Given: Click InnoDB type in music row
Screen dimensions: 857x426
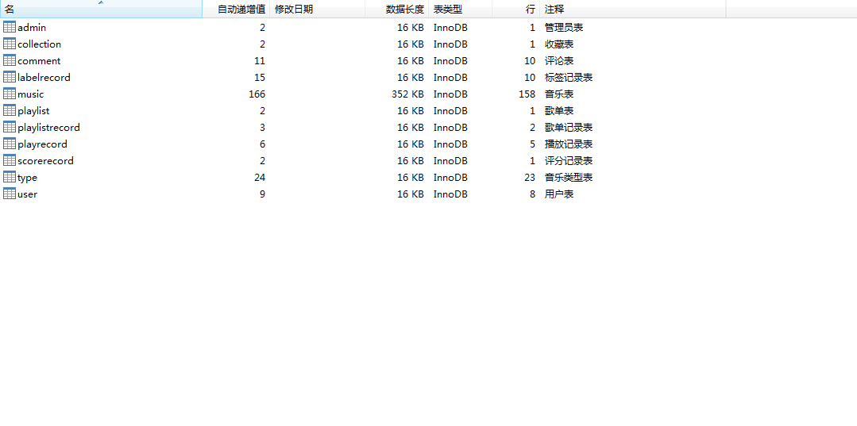Looking at the screenshot, I should point(450,94).
